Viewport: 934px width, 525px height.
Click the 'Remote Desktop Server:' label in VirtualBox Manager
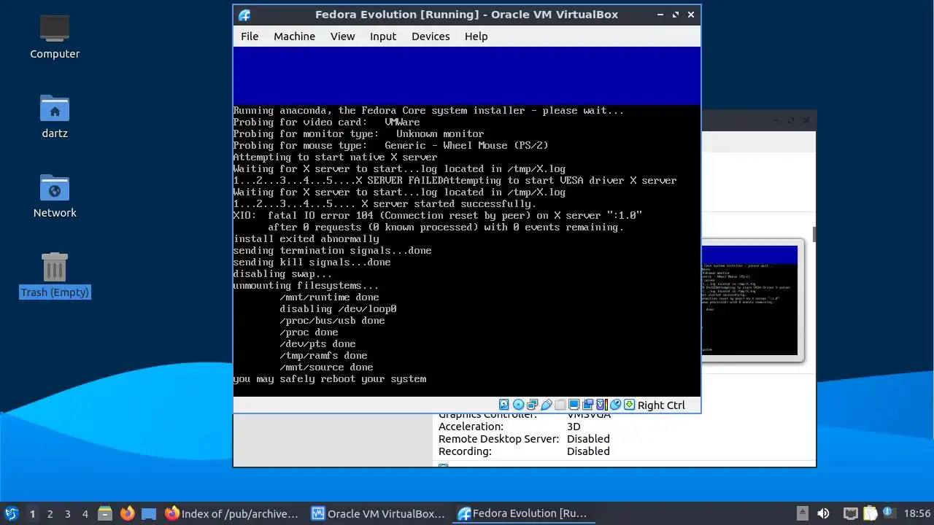[x=498, y=439]
